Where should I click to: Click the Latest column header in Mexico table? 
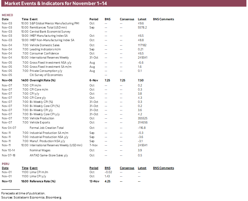pyautogui.click(x=142, y=19)
